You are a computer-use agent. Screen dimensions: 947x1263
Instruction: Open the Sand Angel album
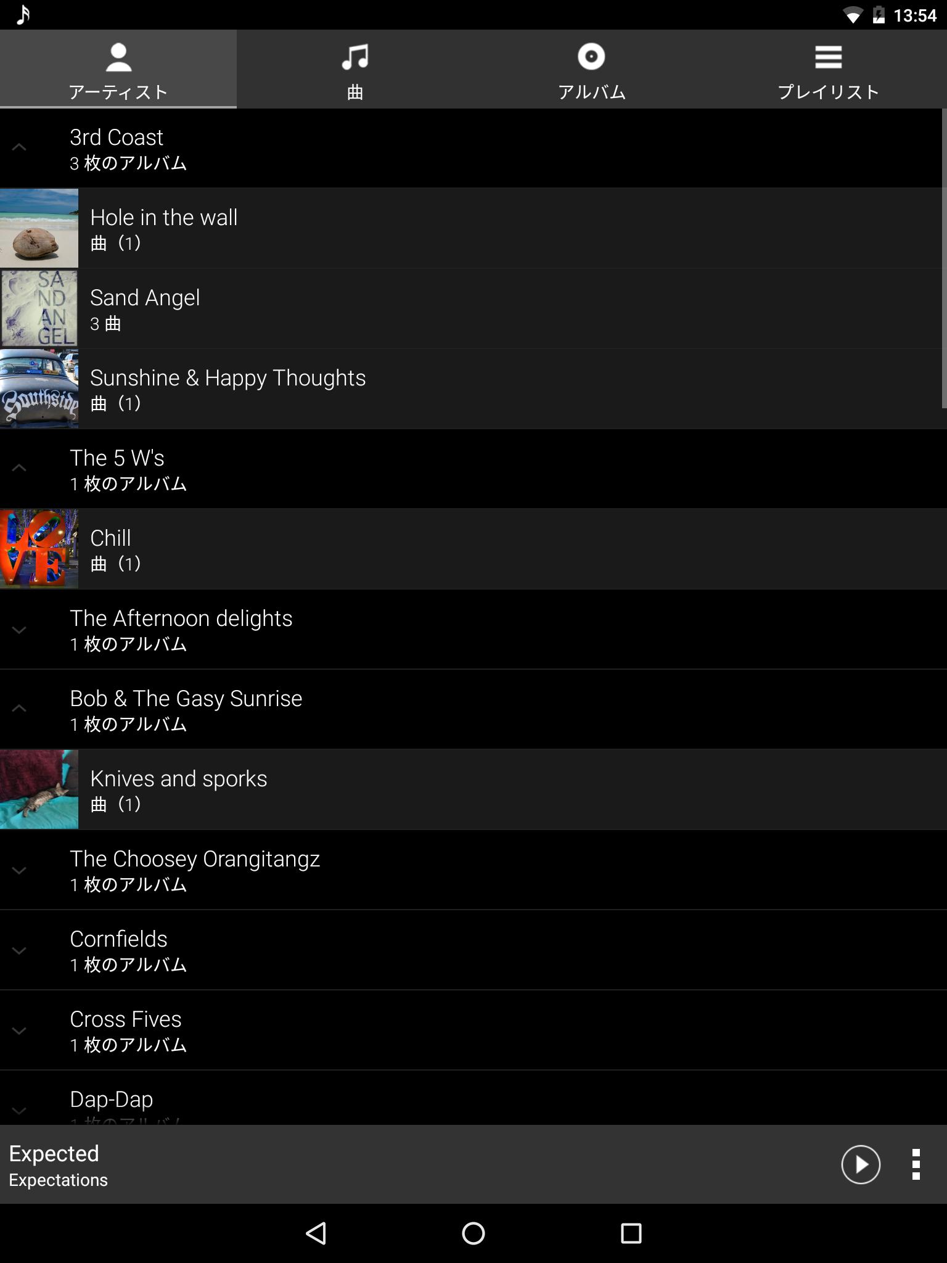pos(473,308)
